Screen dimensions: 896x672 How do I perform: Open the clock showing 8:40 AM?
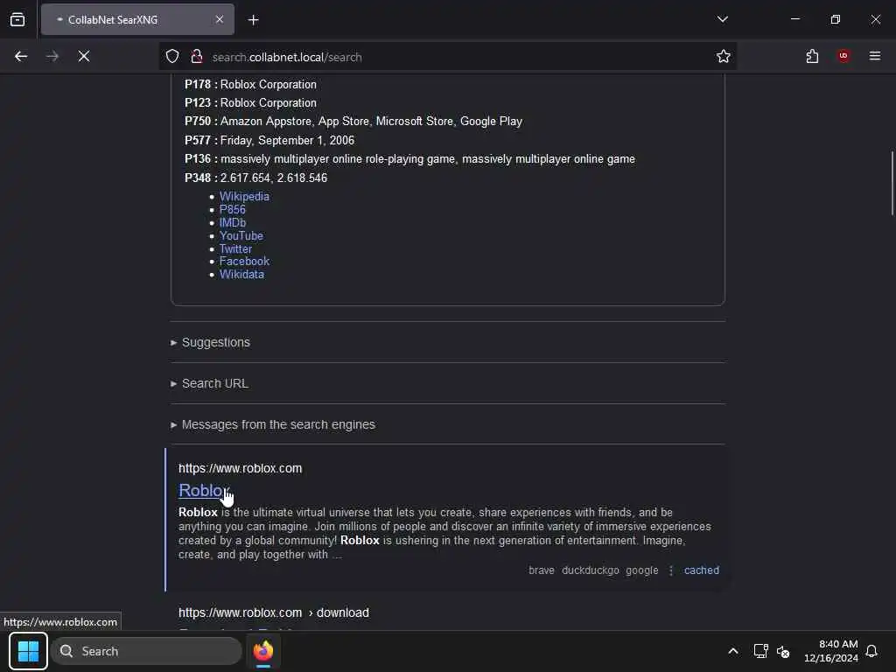[x=831, y=651]
